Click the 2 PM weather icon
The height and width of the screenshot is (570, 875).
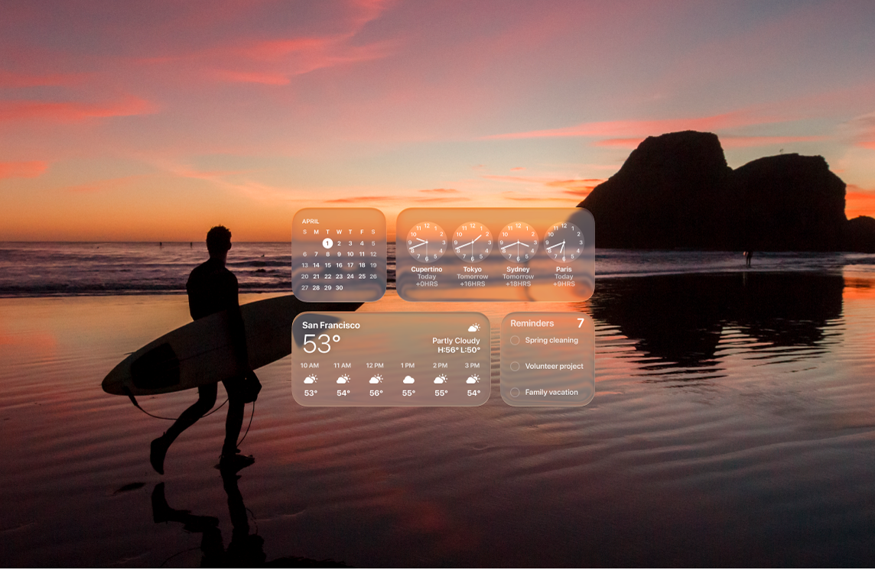tap(441, 378)
